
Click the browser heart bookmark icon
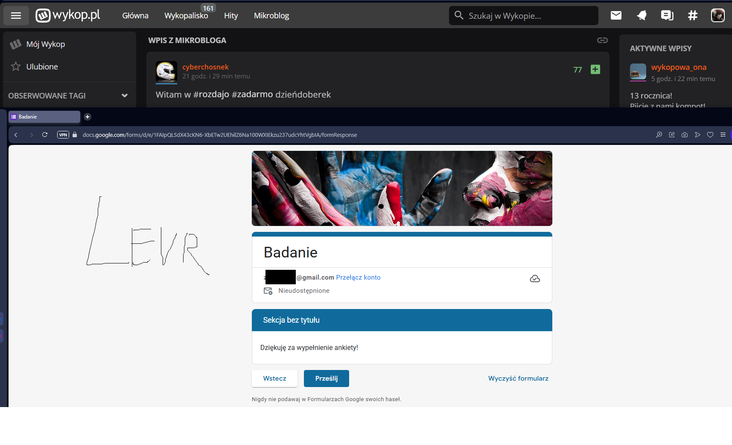coord(710,135)
